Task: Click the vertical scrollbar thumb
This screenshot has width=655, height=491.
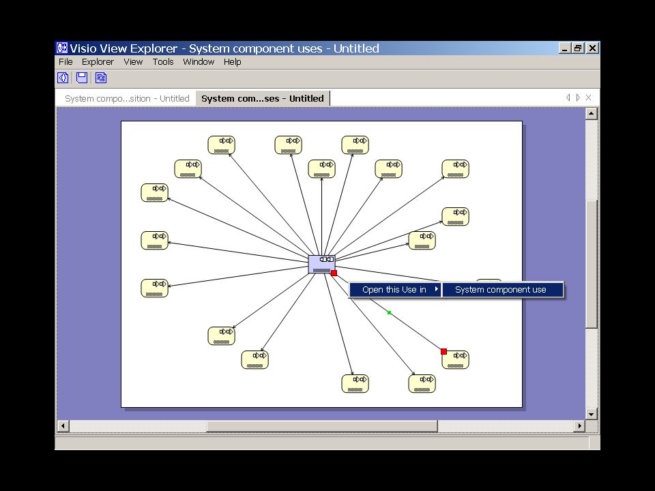Action: point(591,265)
